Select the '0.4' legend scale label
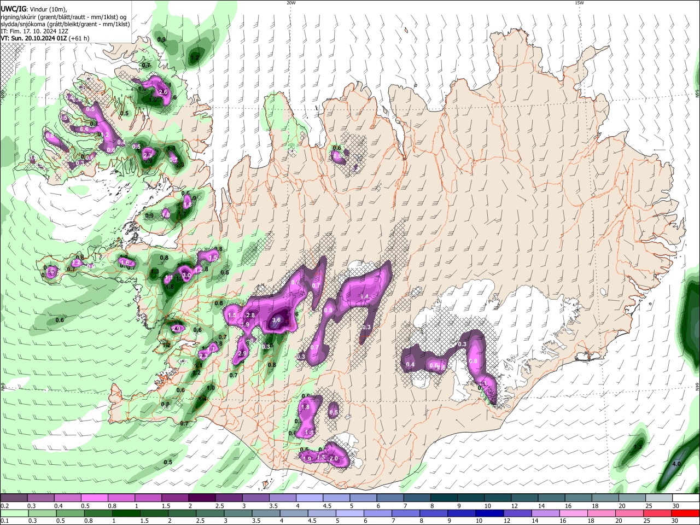The image size is (700, 525). click(59, 506)
